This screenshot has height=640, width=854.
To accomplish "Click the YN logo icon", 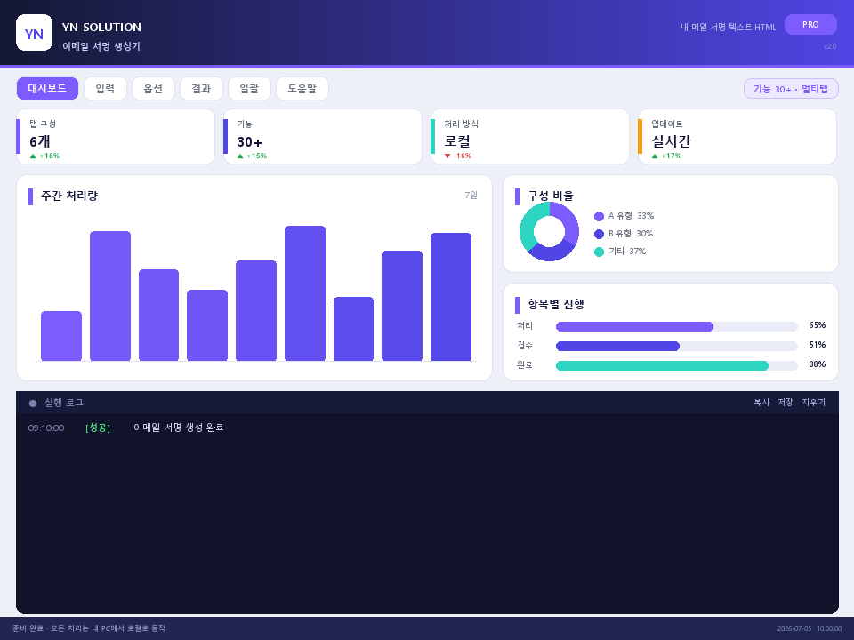I will [35, 33].
